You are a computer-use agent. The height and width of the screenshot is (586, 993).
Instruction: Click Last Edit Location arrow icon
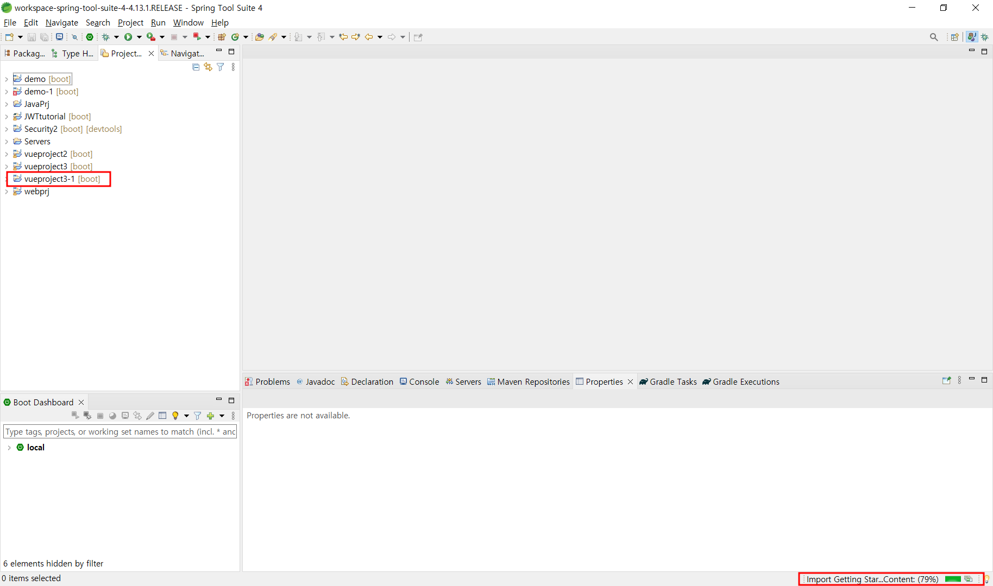[343, 37]
